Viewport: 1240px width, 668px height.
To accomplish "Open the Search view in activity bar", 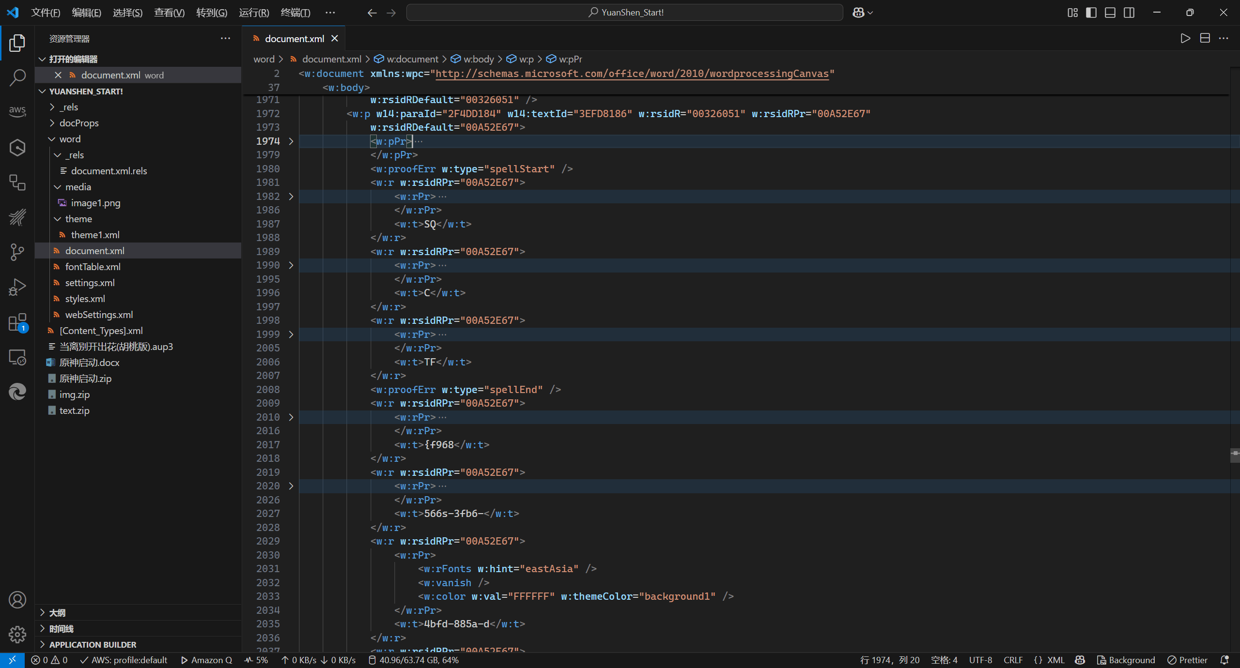I will click(x=17, y=77).
